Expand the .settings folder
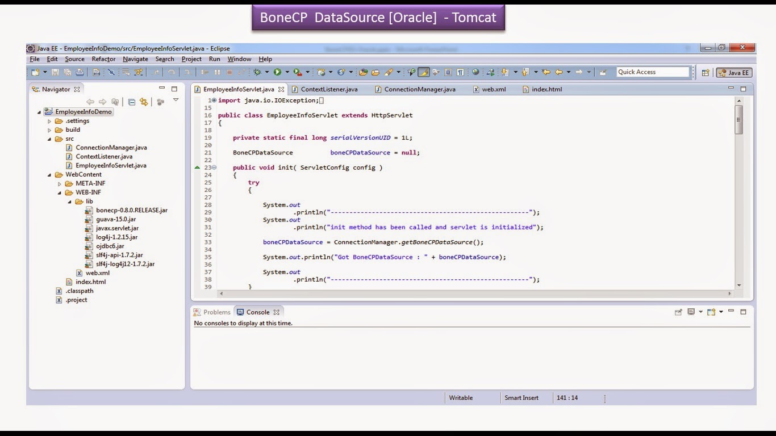Screen dimensions: 776x436 [49, 121]
